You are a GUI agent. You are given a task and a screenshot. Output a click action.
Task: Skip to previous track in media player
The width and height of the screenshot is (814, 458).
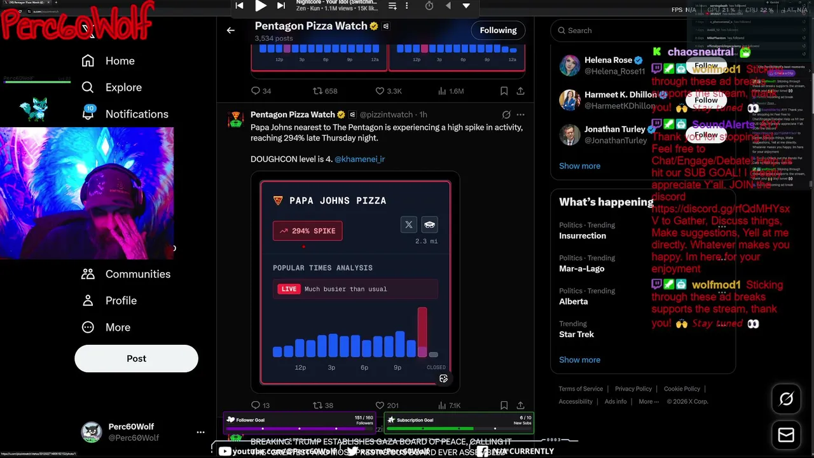tap(239, 6)
